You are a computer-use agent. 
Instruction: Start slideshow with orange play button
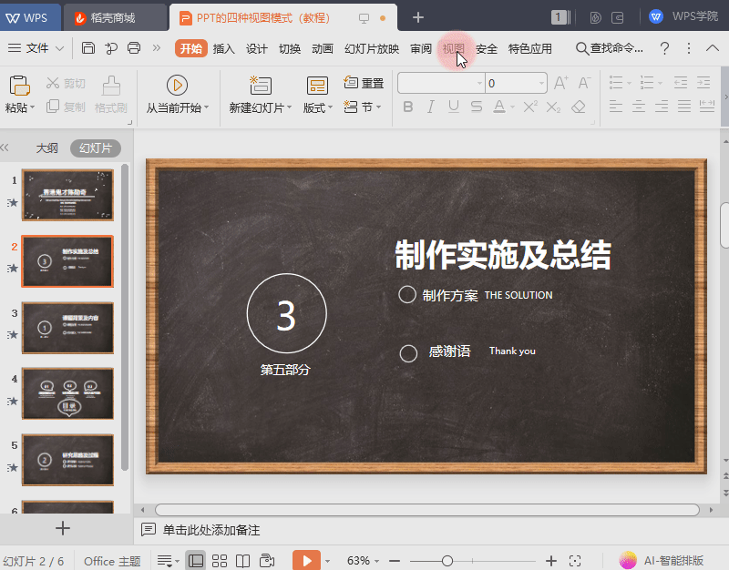tap(306, 560)
